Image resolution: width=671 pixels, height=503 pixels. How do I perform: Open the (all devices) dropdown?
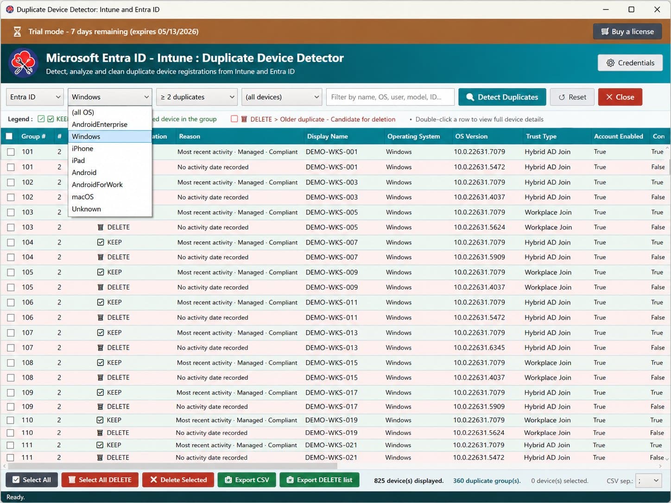[282, 97]
